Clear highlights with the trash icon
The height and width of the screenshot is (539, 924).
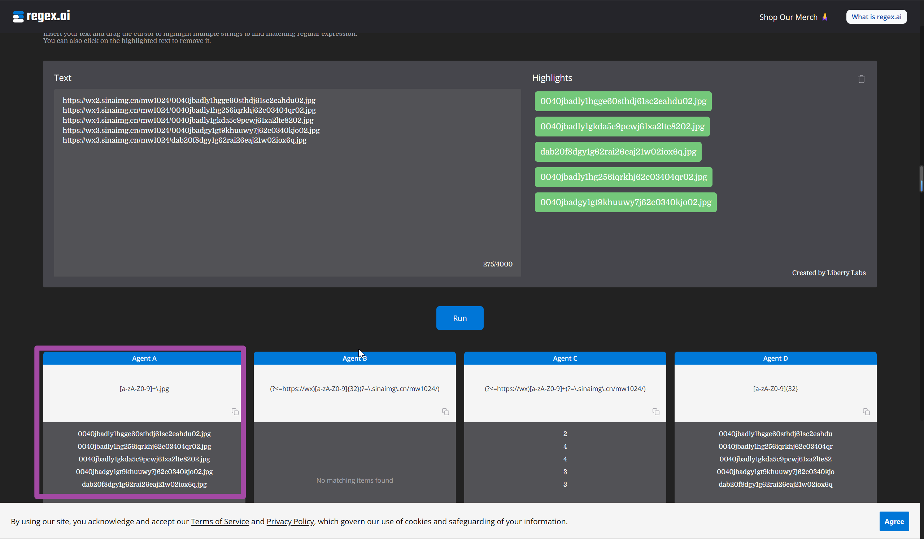click(861, 79)
